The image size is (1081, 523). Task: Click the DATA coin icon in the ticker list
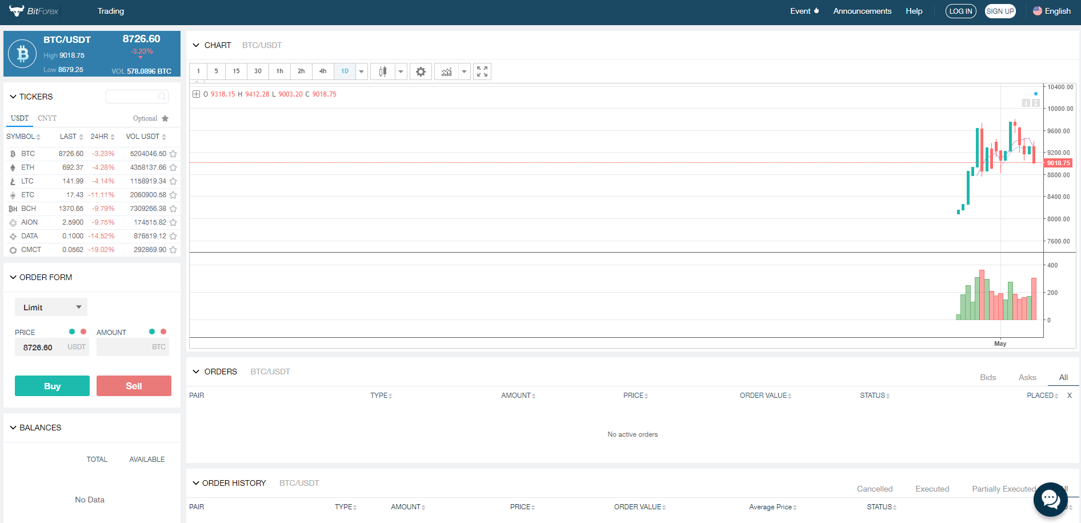click(x=13, y=236)
